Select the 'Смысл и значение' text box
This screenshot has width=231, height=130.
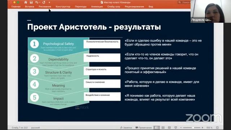(102, 84)
